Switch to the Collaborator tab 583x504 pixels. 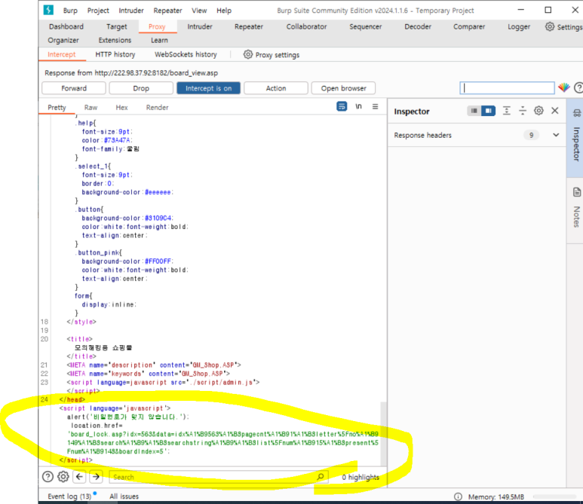point(306,26)
